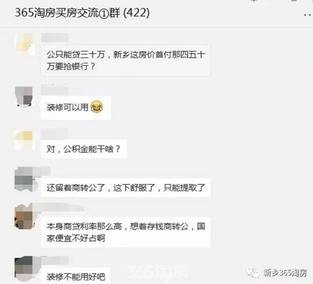
Task: Click avatar next to '对，公积金能干啥？'
Action: (x=24, y=140)
